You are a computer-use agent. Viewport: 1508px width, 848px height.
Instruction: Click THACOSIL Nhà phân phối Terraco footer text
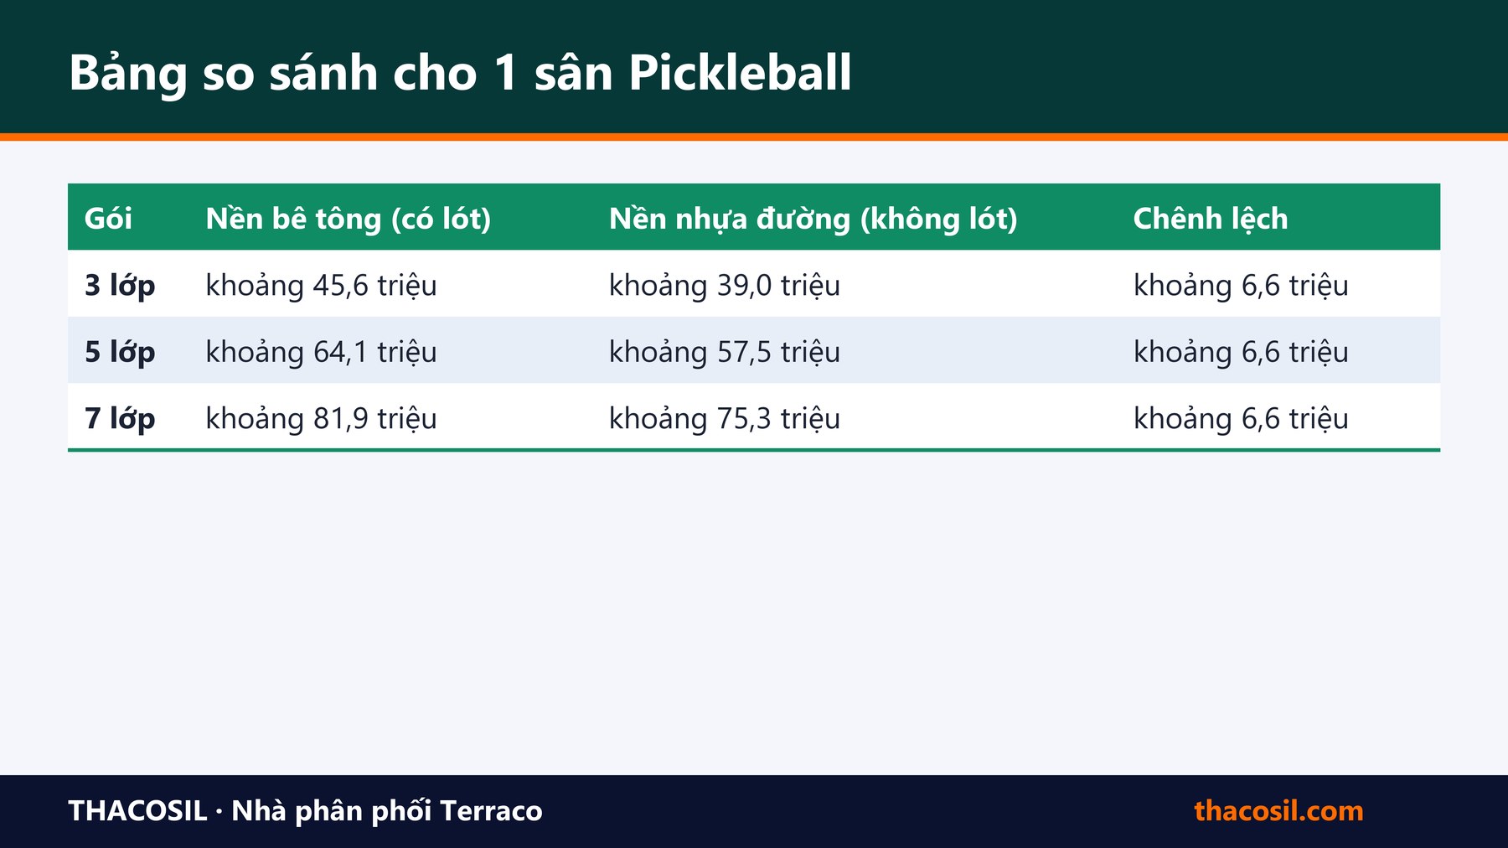pyautogui.click(x=305, y=811)
